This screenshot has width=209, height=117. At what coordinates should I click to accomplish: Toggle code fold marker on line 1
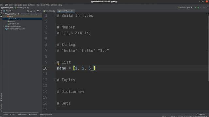click(x=56, y=16)
